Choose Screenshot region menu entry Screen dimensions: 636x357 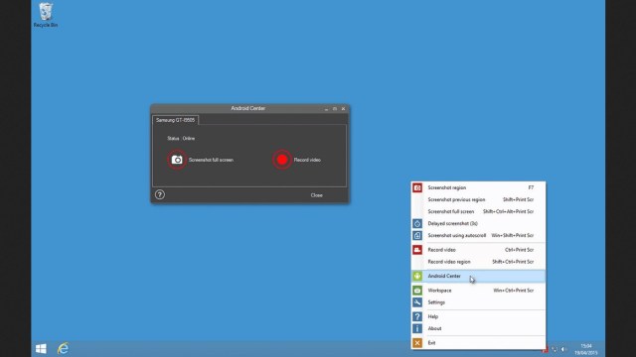pyautogui.click(x=478, y=187)
